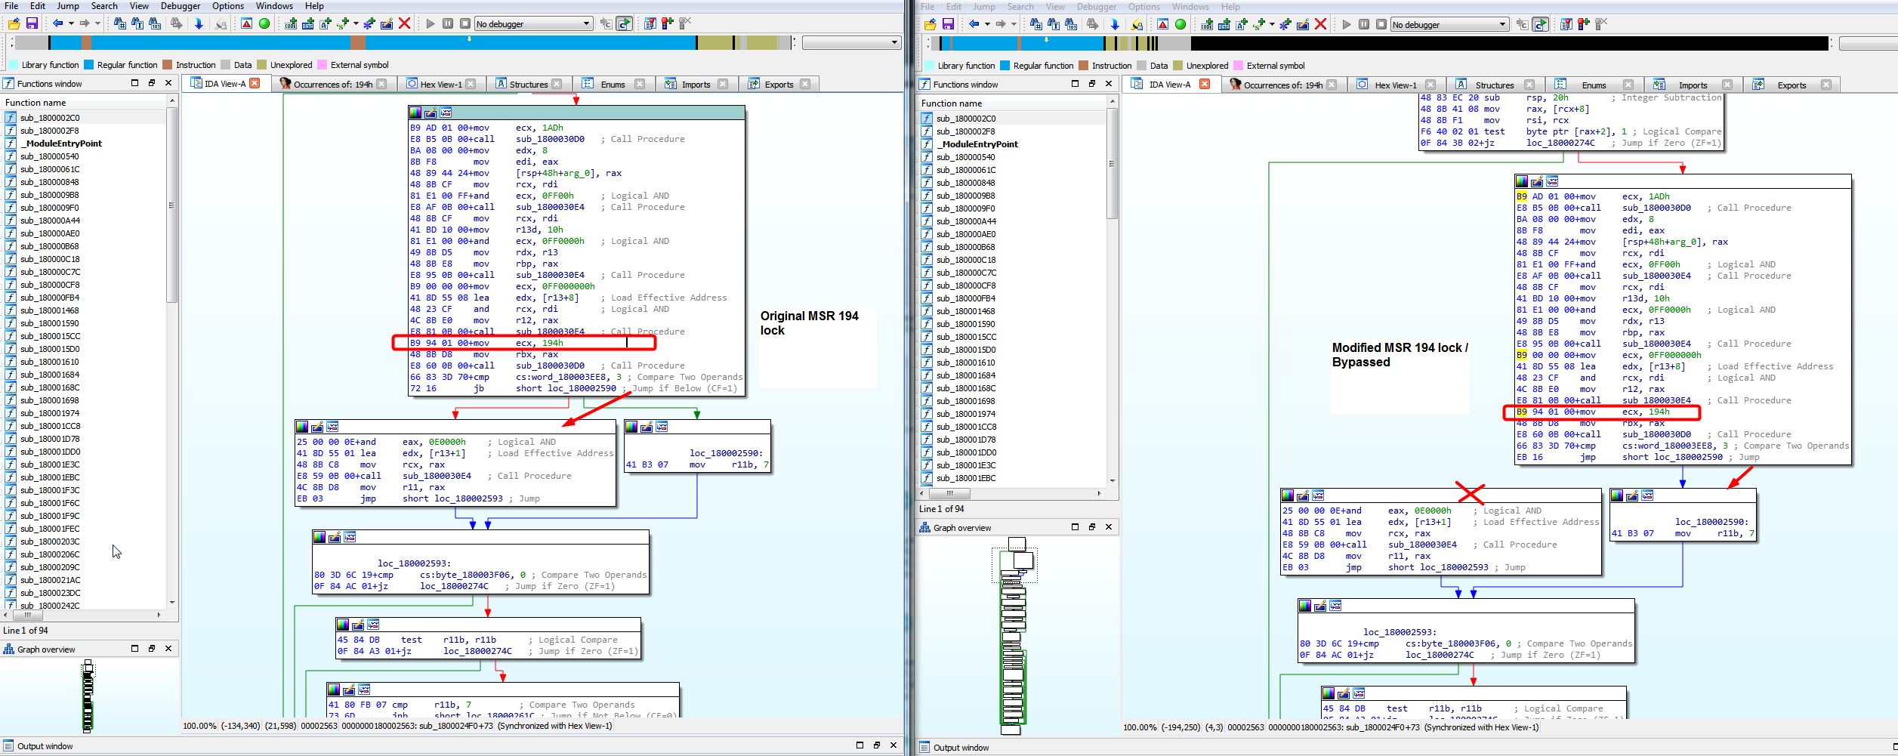Click red breakpoint plus icon, right toolbar
The width and height of the screenshot is (1898, 756).
(1584, 24)
